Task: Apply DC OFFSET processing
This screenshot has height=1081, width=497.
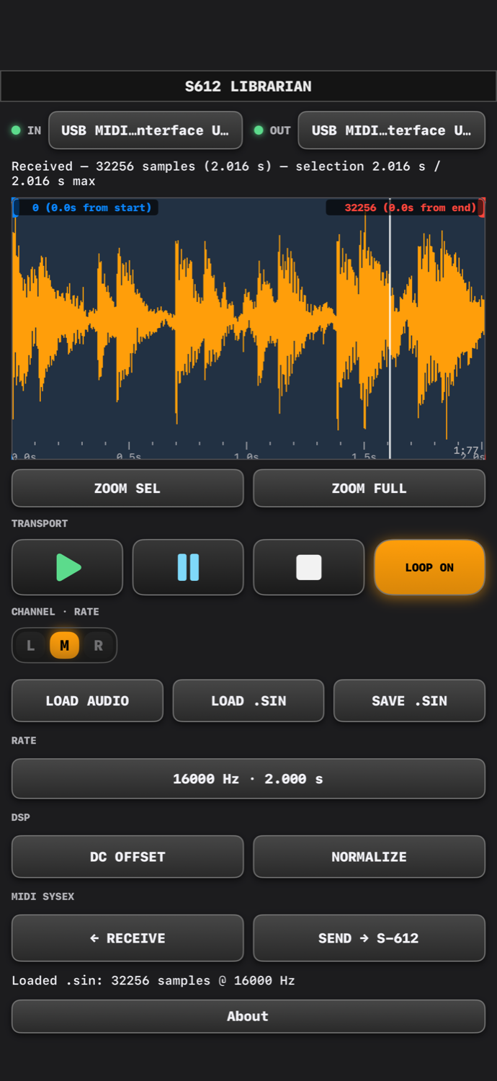Action: (127, 856)
